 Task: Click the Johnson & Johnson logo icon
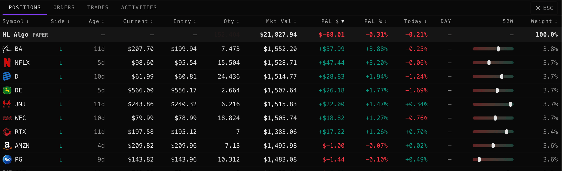7,104
